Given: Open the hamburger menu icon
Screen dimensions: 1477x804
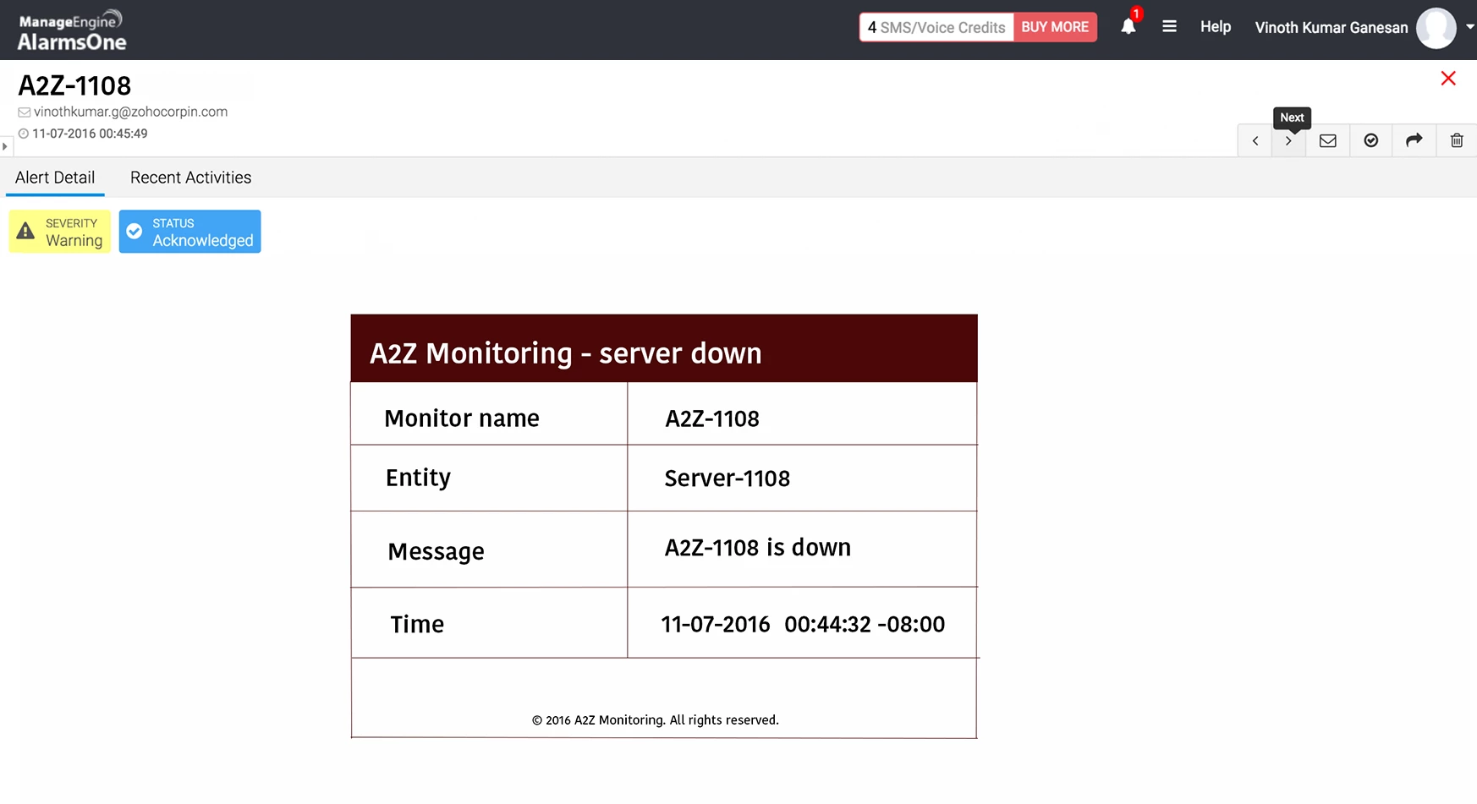Looking at the screenshot, I should tap(1169, 27).
